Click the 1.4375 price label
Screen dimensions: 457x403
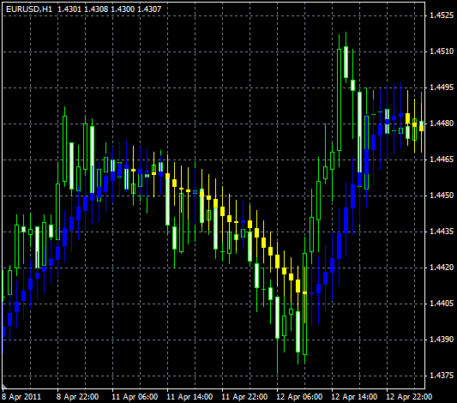[442, 376]
